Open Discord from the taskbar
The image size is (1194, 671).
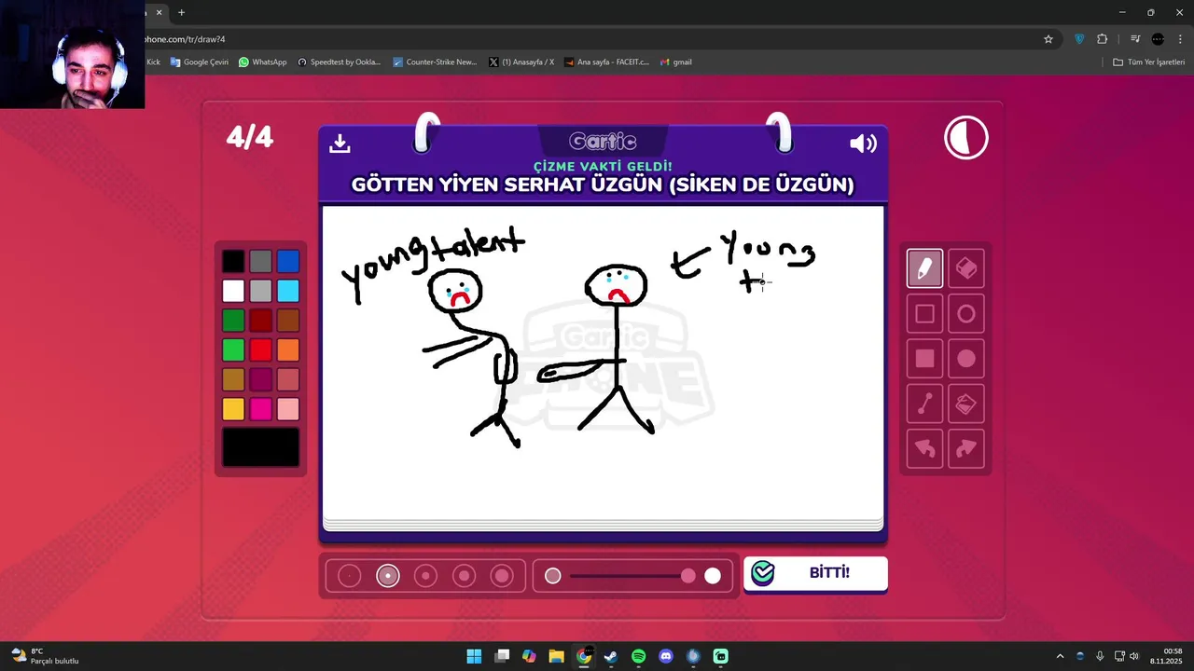tap(666, 656)
